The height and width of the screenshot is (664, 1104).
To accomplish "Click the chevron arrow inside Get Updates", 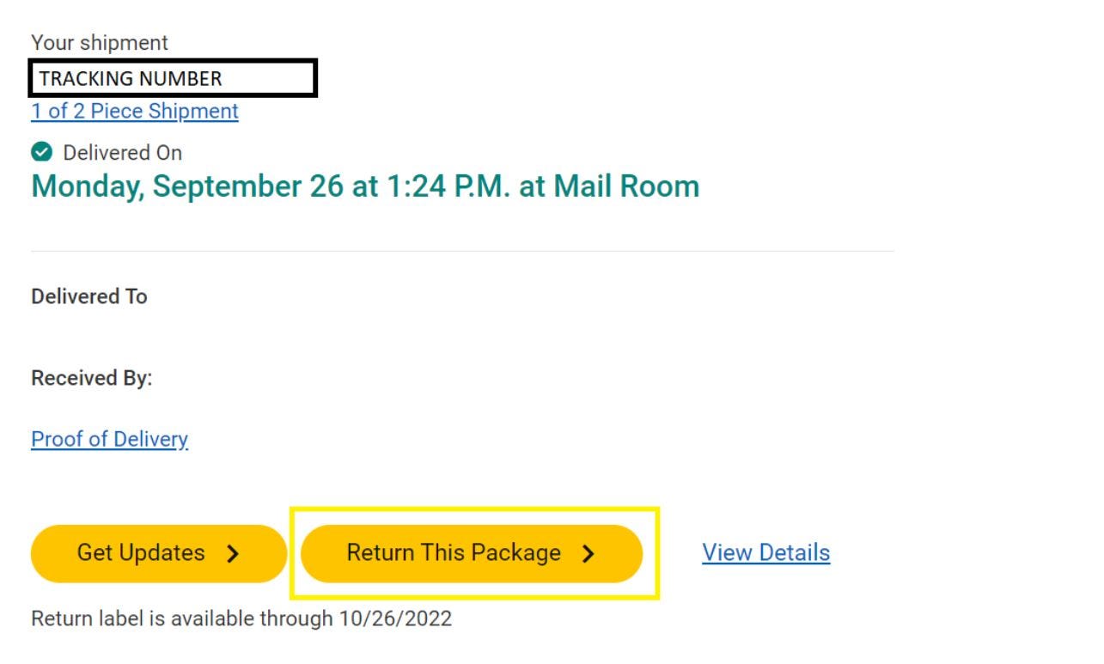I will click(233, 554).
